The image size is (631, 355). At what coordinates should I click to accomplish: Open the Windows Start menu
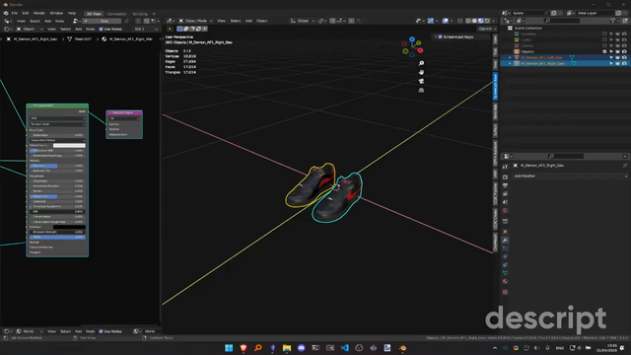pos(229,348)
